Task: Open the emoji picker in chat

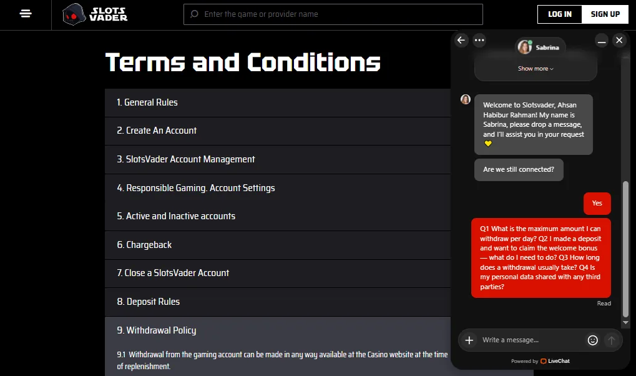Action: (x=592, y=340)
